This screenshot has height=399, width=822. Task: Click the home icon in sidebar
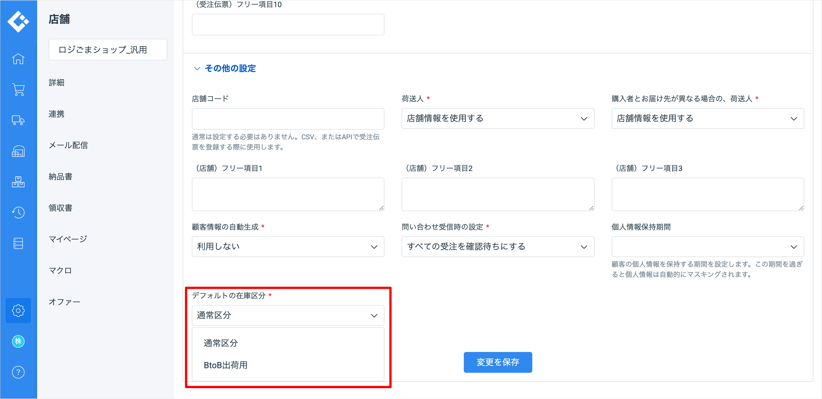click(18, 59)
